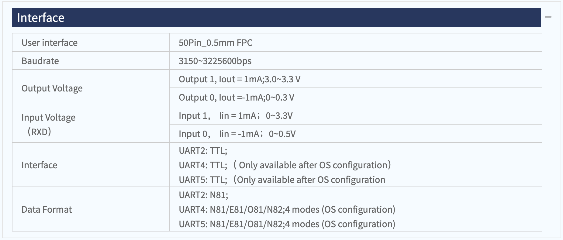Screen dimensions: 563x240
Task: Click the Baudrate row label
Action: point(40,61)
